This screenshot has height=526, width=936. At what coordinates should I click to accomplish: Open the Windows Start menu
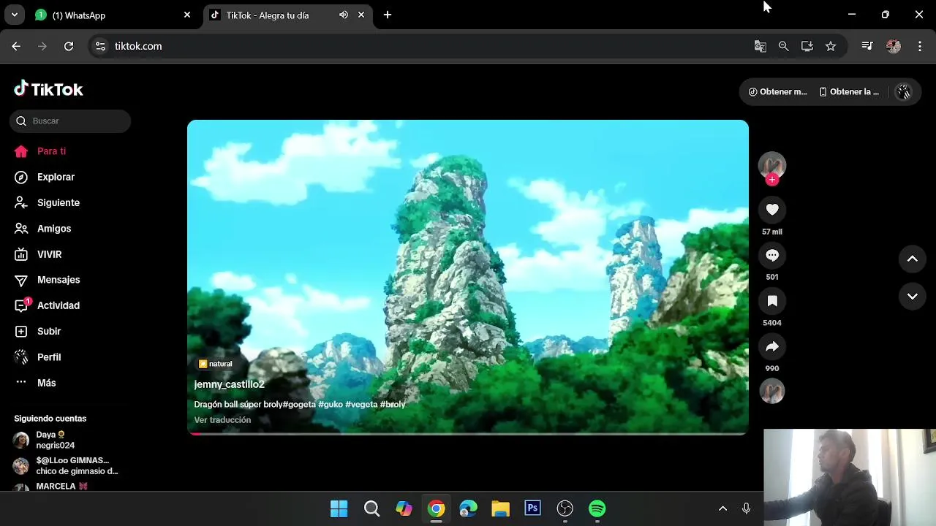point(339,508)
